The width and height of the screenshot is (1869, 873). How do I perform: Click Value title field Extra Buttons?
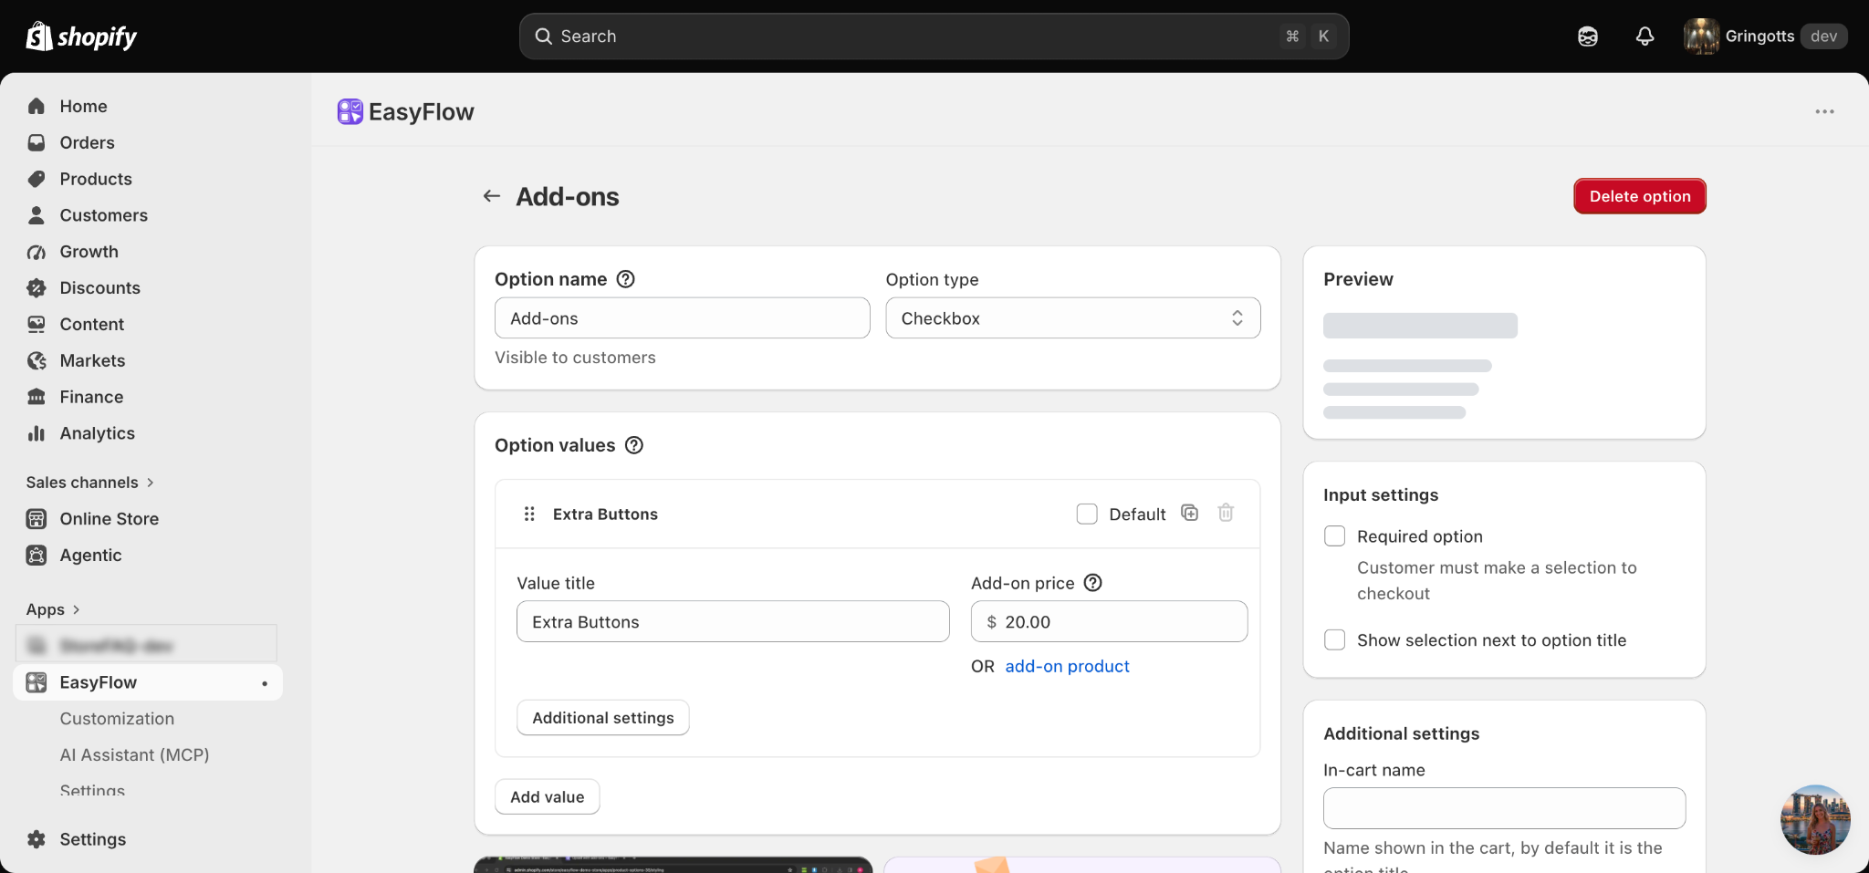point(733,621)
